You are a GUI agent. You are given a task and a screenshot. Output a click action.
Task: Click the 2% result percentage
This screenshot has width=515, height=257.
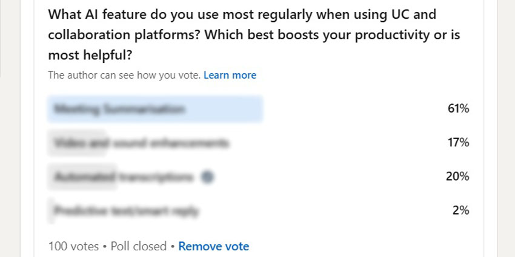coord(461,210)
